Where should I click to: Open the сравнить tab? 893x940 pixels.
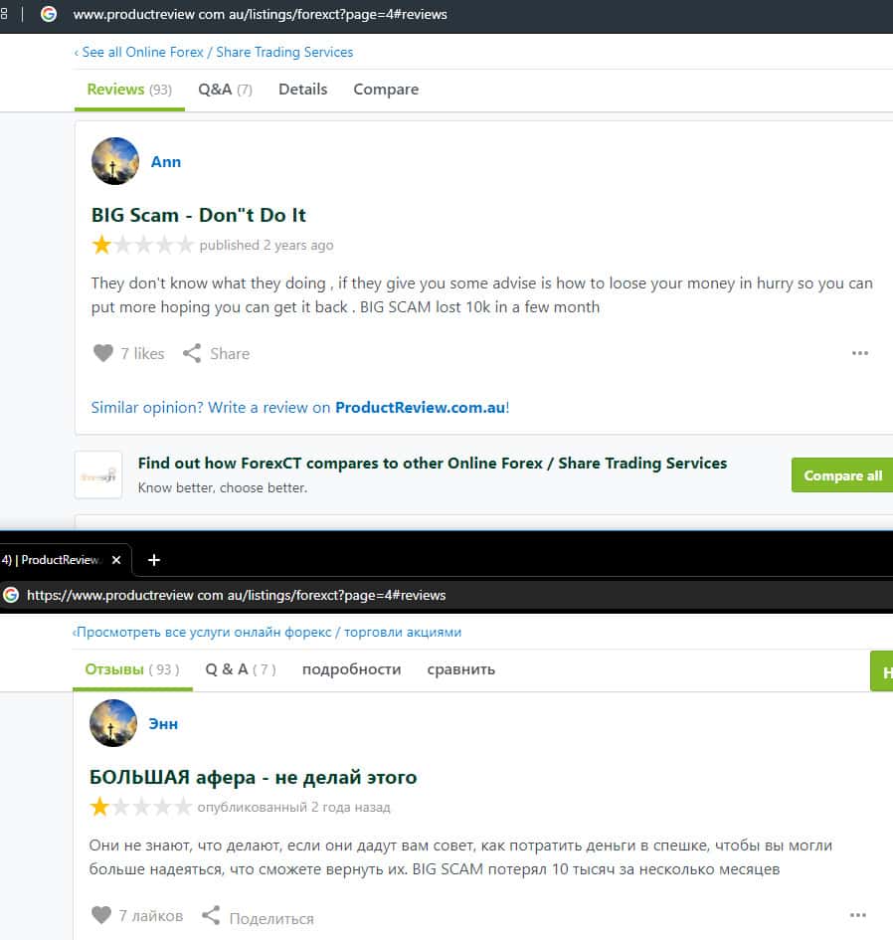pos(460,669)
